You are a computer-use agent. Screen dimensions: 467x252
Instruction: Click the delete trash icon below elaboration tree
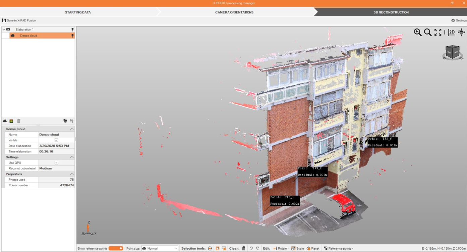[x=19, y=121]
